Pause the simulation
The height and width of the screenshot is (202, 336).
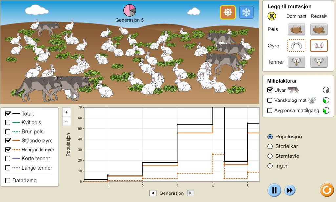click(x=274, y=190)
